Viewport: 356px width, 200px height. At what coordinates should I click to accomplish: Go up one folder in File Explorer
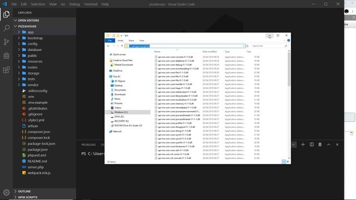pyautogui.click(x=122, y=46)
